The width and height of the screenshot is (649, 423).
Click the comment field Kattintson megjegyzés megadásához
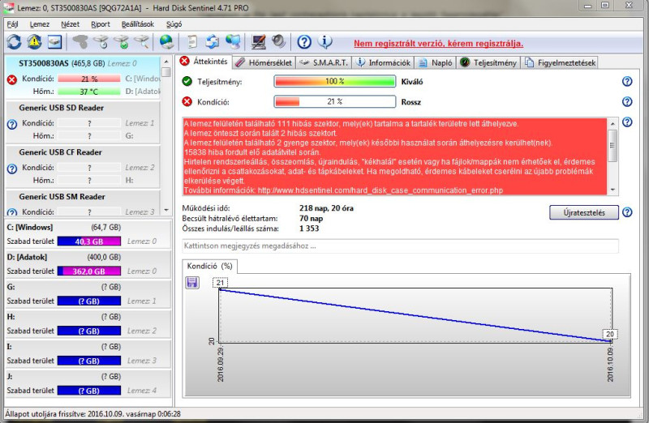pyautogui.click(x=400, y=246)
